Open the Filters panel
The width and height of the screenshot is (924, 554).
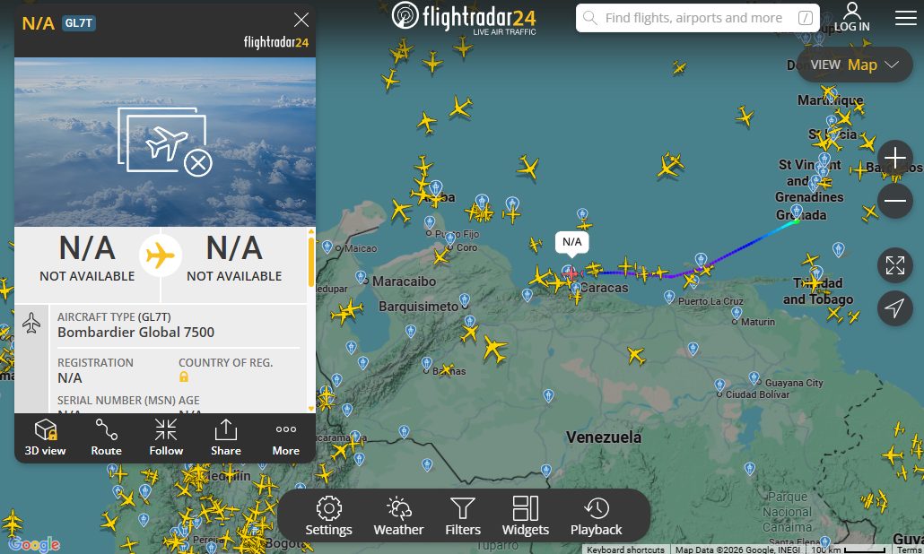tap(463, 516)
